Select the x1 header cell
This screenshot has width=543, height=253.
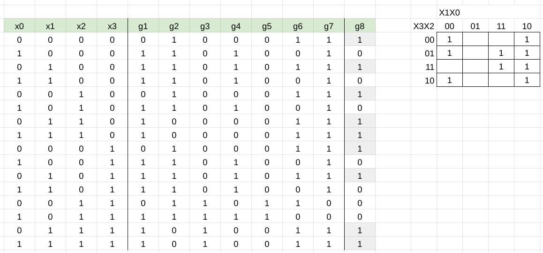50,26
